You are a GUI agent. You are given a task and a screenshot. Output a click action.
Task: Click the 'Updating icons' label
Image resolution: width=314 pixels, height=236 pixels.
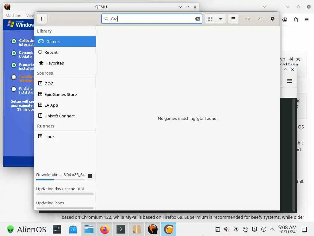click(x=50, y=203)
